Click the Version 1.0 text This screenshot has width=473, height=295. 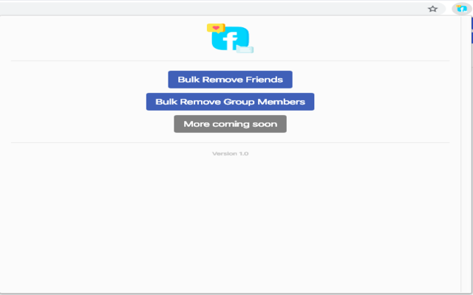click(x=230, y=153)
